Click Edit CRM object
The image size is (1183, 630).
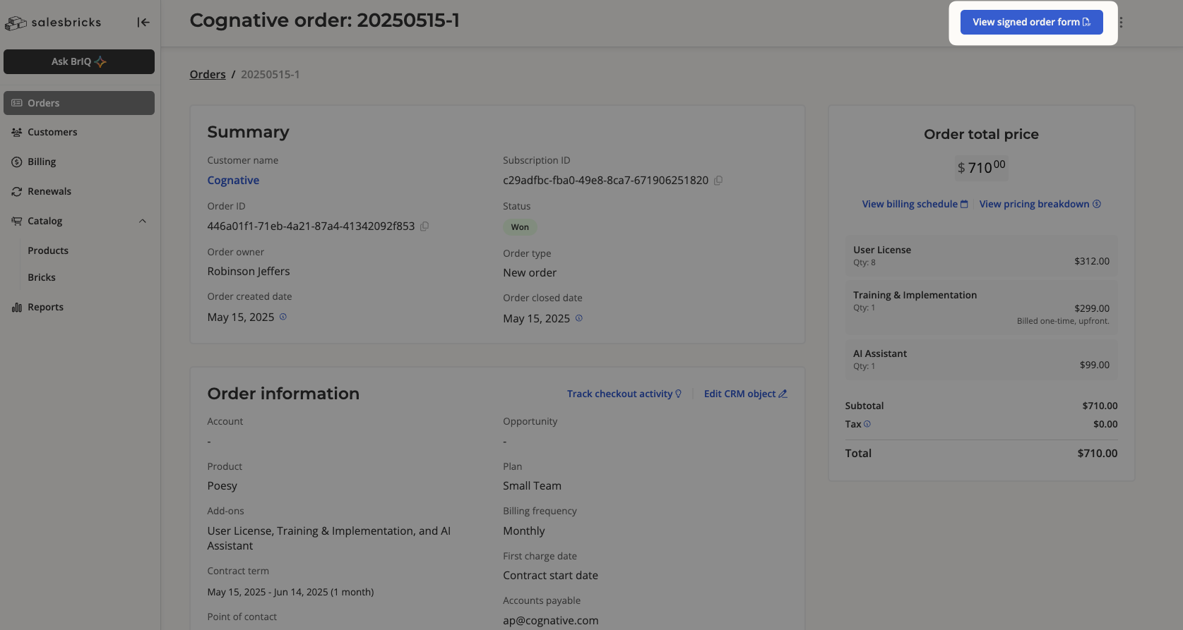coord(746,394)
